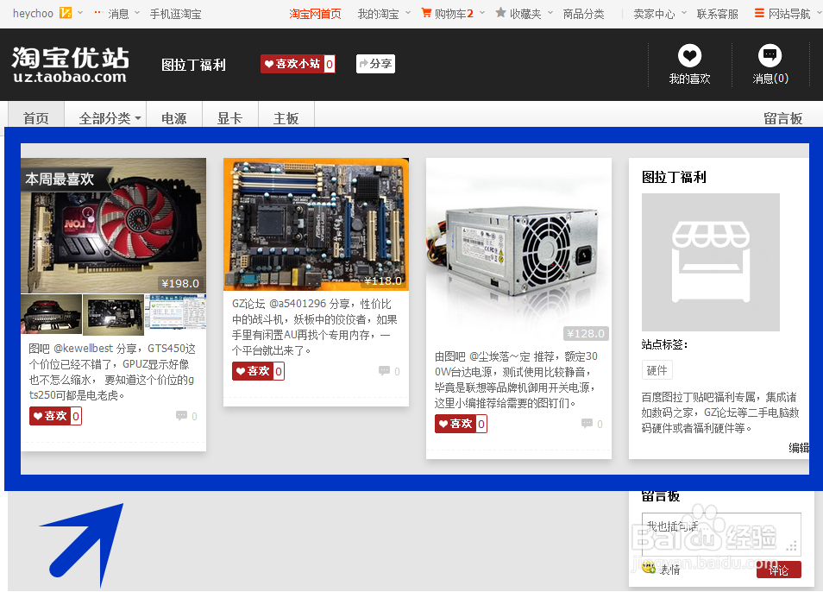Select the GPU-Z screenshot thumbnail
The image size is (823, 592).
175,312
